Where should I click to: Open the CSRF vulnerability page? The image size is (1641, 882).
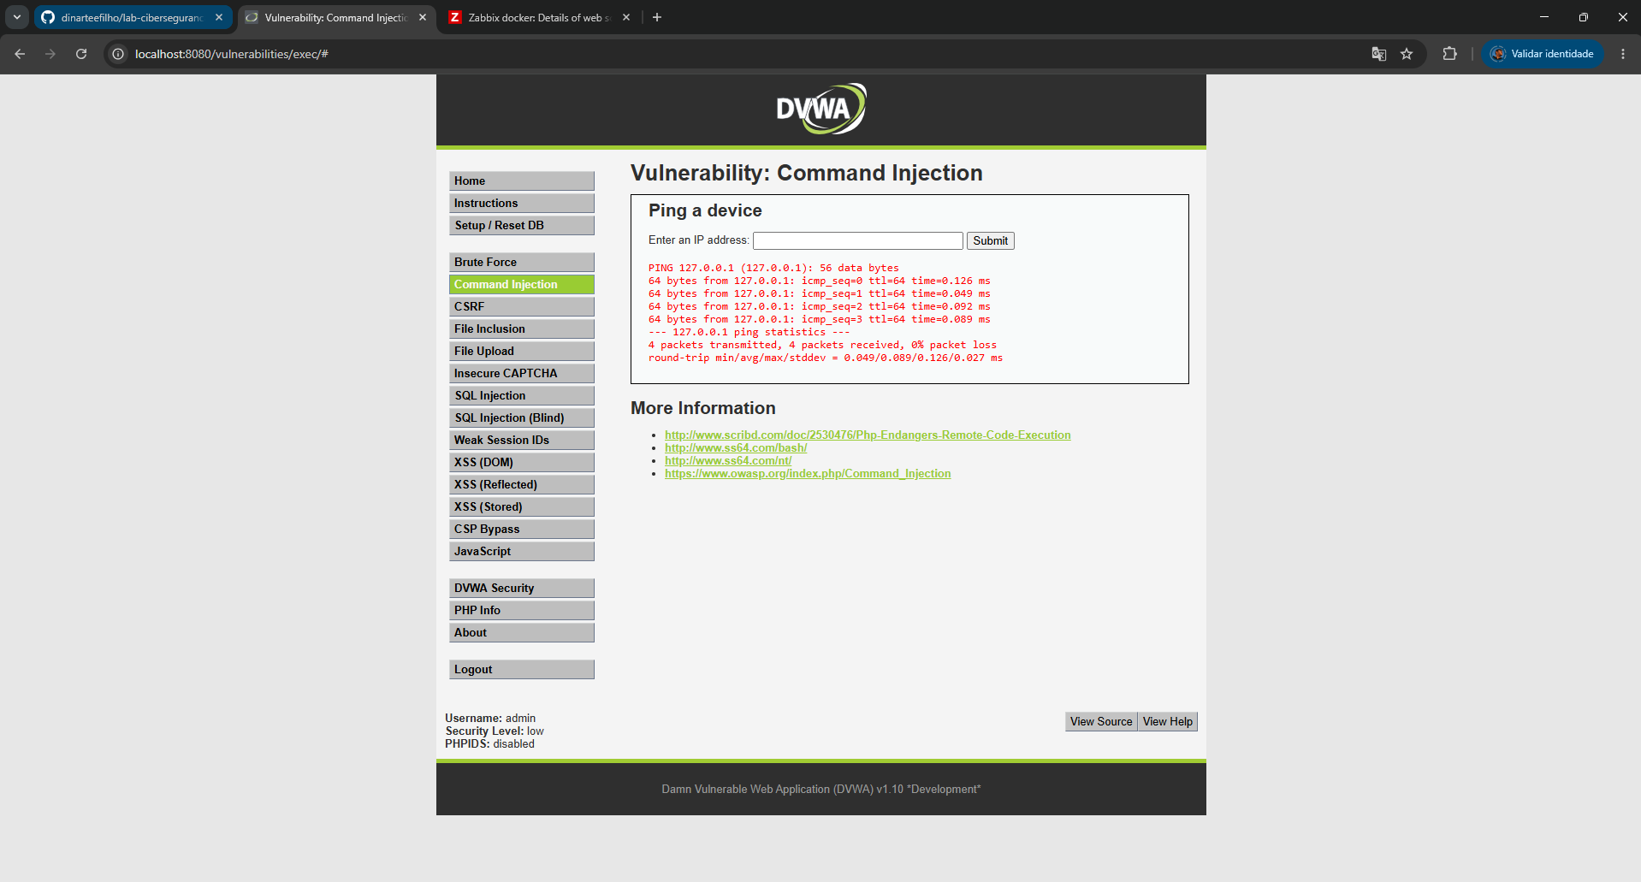(x=522, y=306)
